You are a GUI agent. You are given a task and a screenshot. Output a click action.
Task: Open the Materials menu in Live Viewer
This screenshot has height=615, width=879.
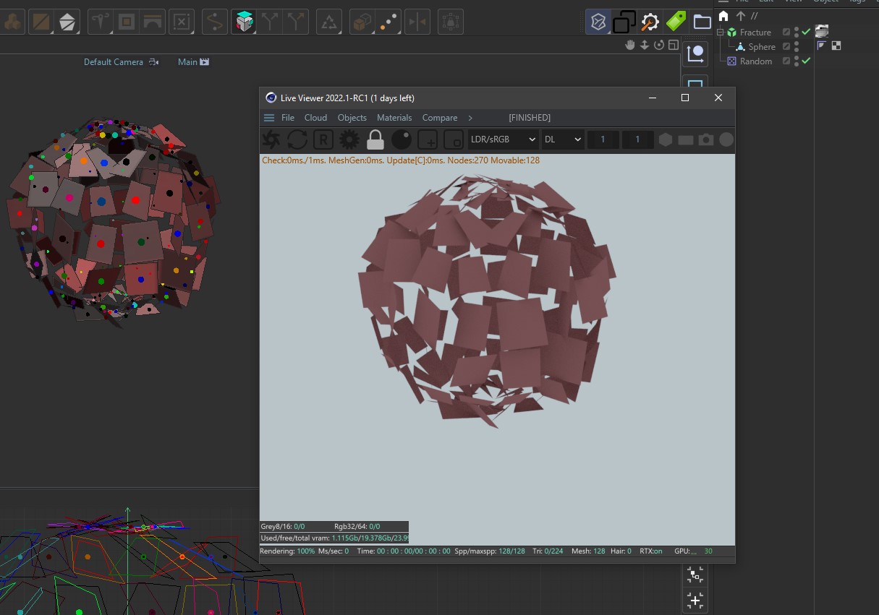point(394,118)
